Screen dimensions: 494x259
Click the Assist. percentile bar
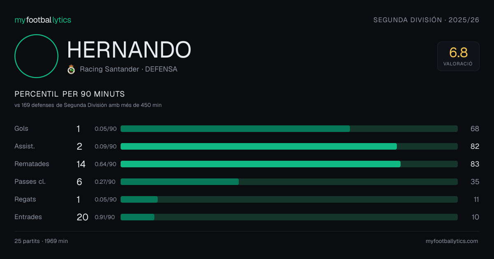(289, 146)
